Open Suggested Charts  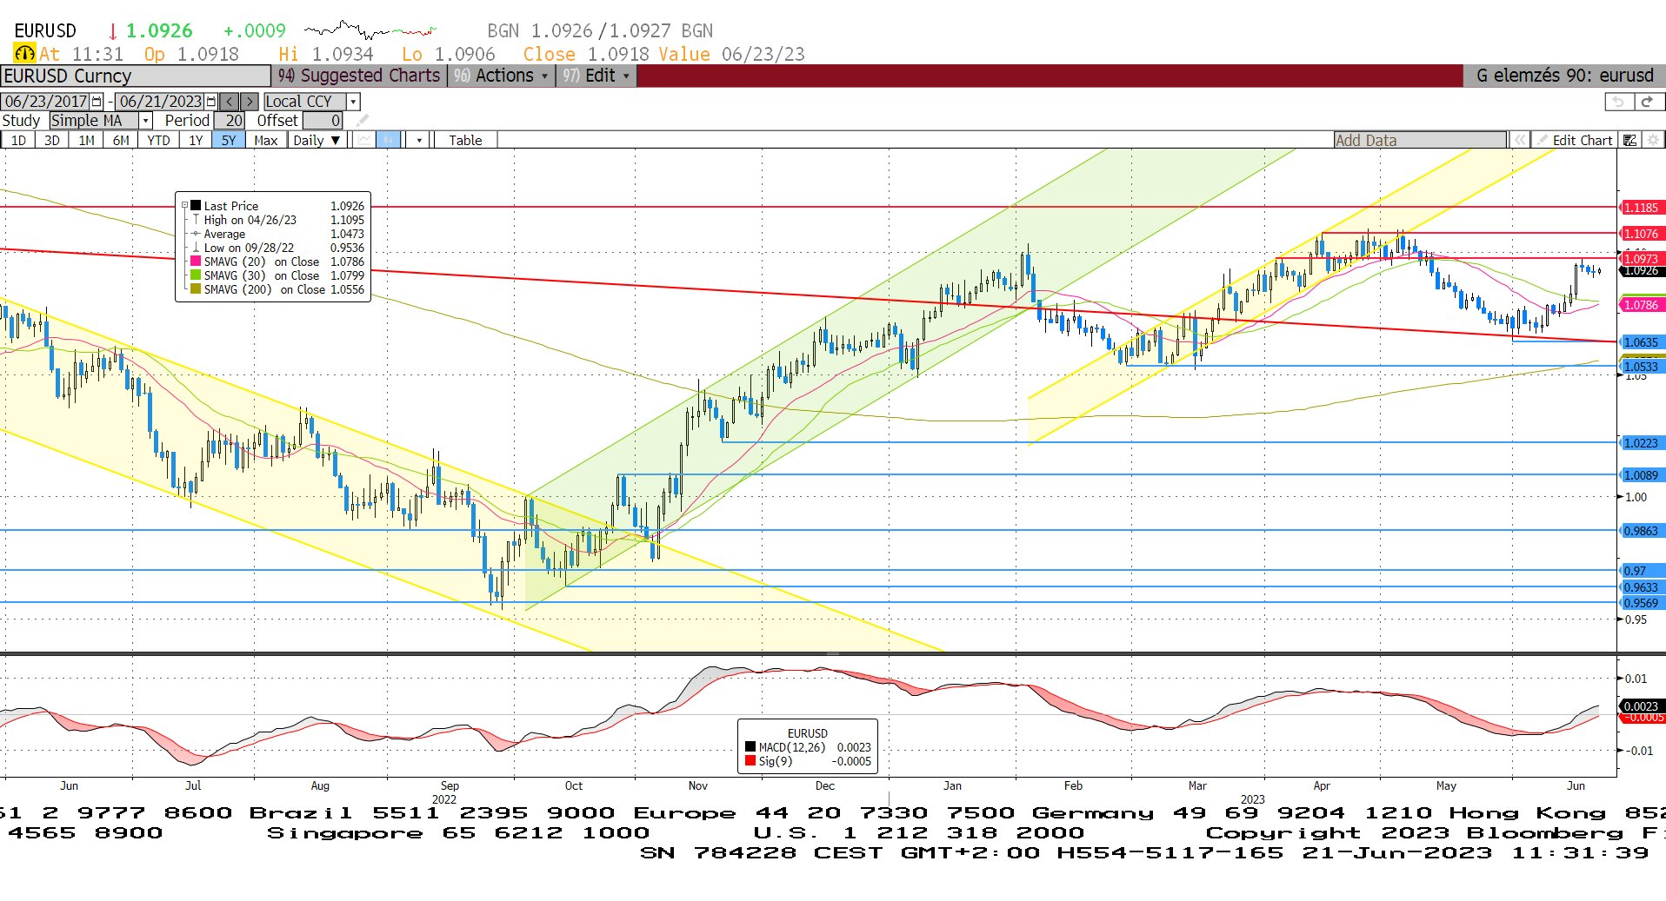(x=360, y=76)
